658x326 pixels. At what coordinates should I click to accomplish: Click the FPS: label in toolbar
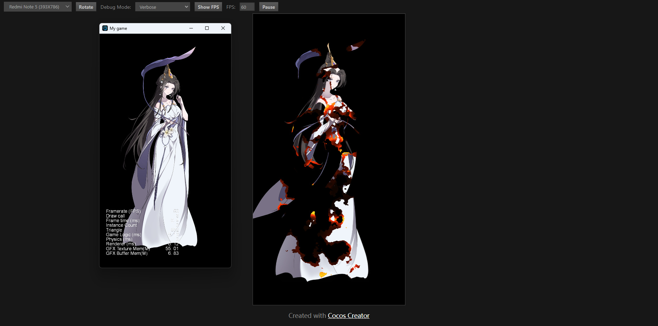231,7
